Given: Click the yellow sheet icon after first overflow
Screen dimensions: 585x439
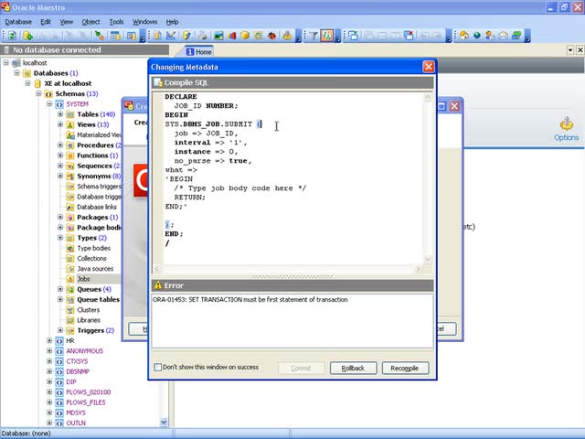Looking at the screenshot, I should coord(157,36).
